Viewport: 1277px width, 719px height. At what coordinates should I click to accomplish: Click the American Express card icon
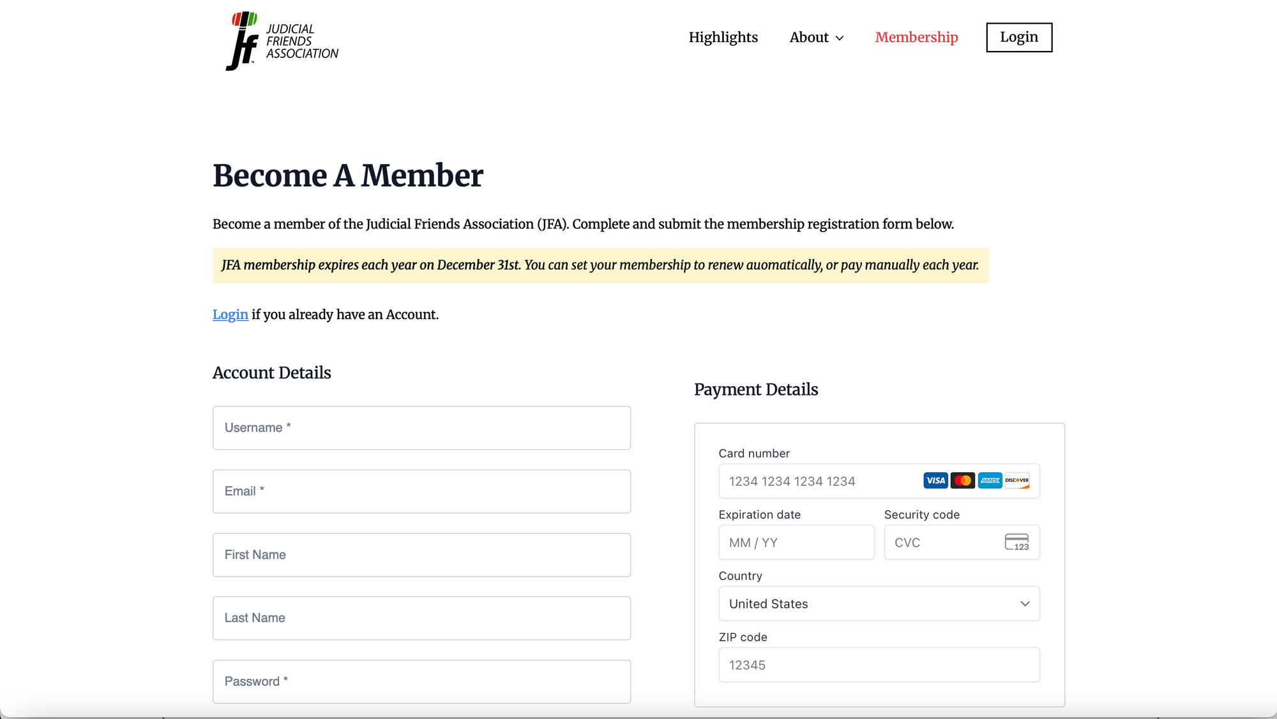click(x=990, y=480)
